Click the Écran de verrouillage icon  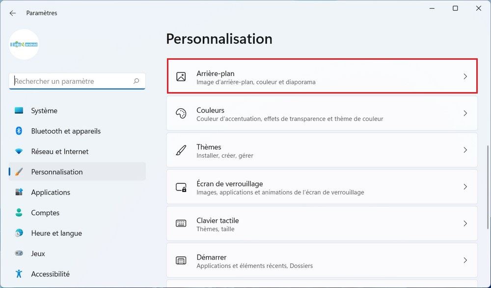pyautogui.click(x=181, y=187)
